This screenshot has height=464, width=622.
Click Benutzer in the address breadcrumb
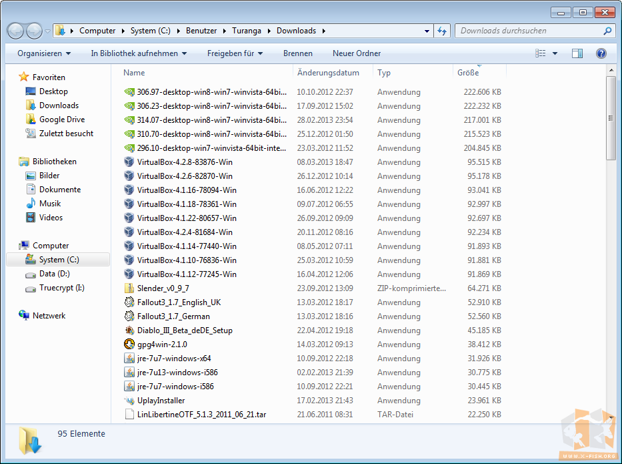201,31
